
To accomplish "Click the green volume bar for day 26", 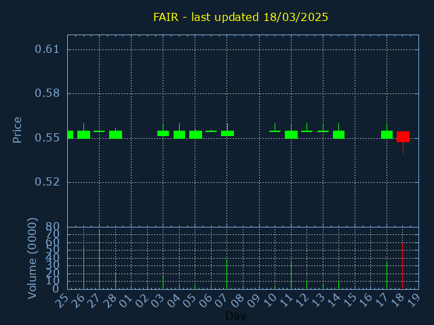I will click(x=83, y=268).
